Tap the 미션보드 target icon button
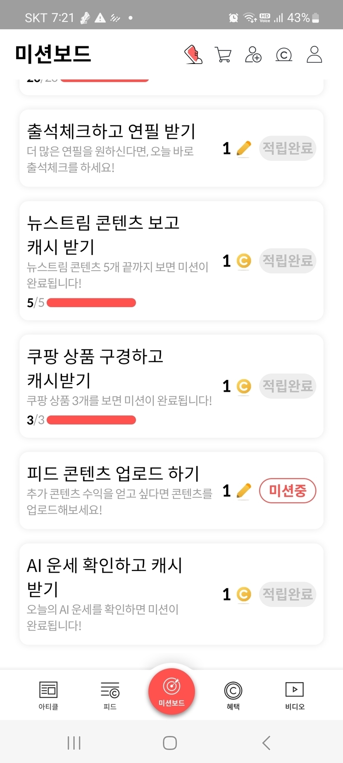Screen dimensions: 343x763 point(171,691)
